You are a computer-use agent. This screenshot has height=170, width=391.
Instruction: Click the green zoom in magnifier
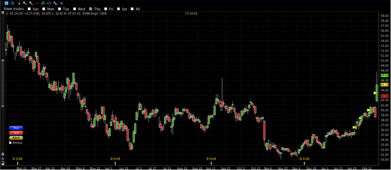point(25,3)
